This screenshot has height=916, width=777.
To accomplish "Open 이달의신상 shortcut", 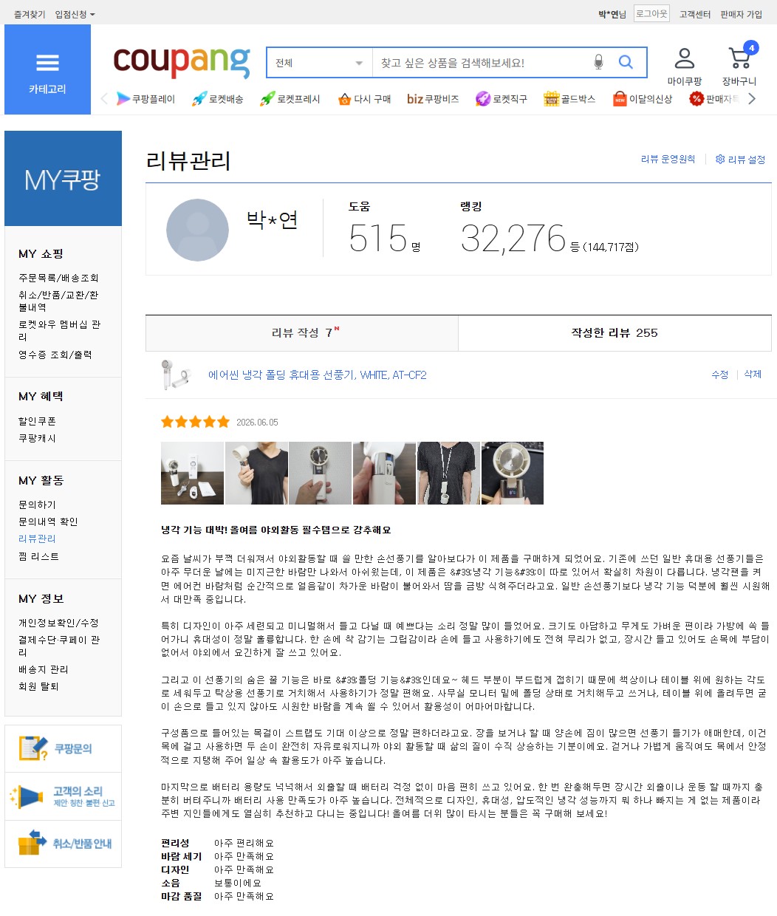I will click(x=643, y=99).
